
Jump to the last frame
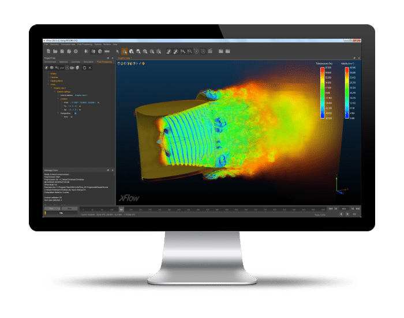(x=358, y=209)
